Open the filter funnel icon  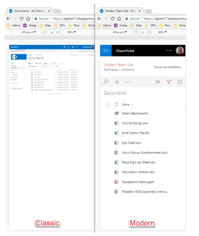pyautogui.click(x=169, y=82)
